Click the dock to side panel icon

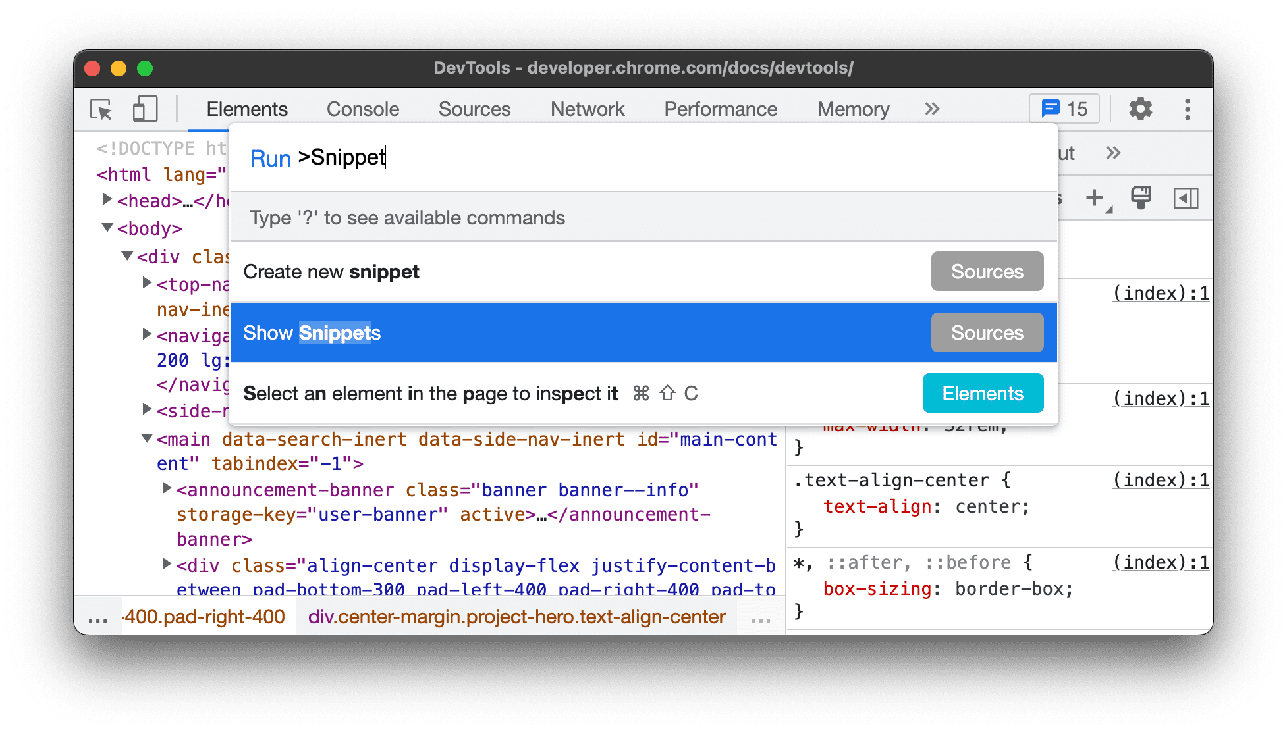1186,196
